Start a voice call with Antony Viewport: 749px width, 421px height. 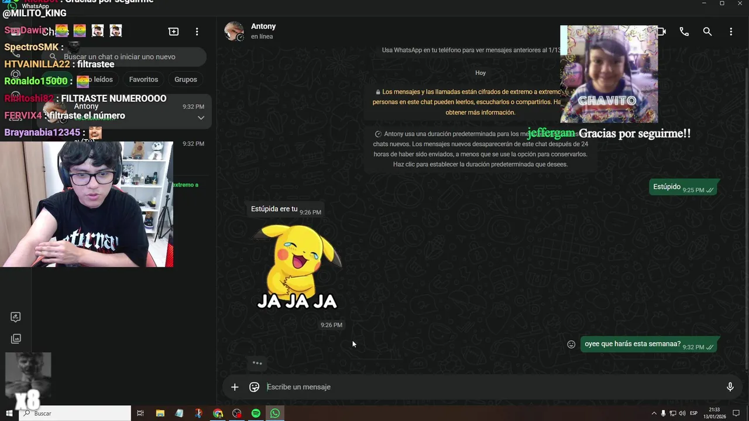pos(684,32)
